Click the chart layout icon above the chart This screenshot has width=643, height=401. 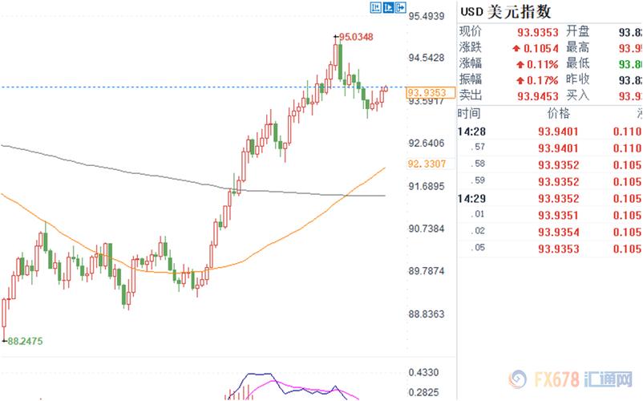click(375, 7)
